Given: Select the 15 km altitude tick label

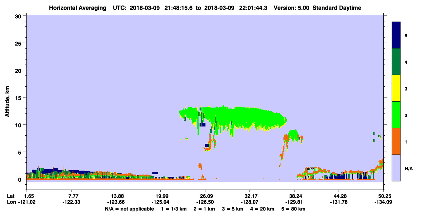Looking at the screenshot, I should [19, 98].
